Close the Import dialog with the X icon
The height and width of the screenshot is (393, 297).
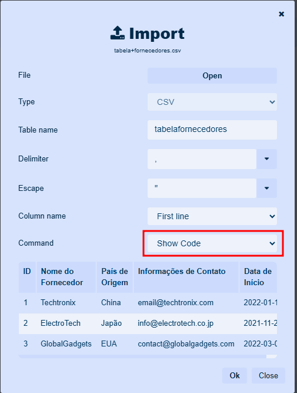[x=281, y=14]
